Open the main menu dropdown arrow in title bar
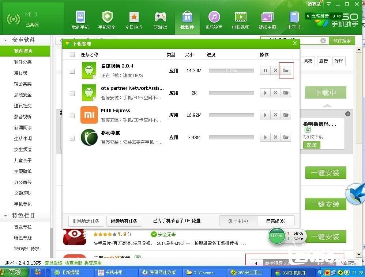Screen dimensions: 365x277 click(328, 4)
